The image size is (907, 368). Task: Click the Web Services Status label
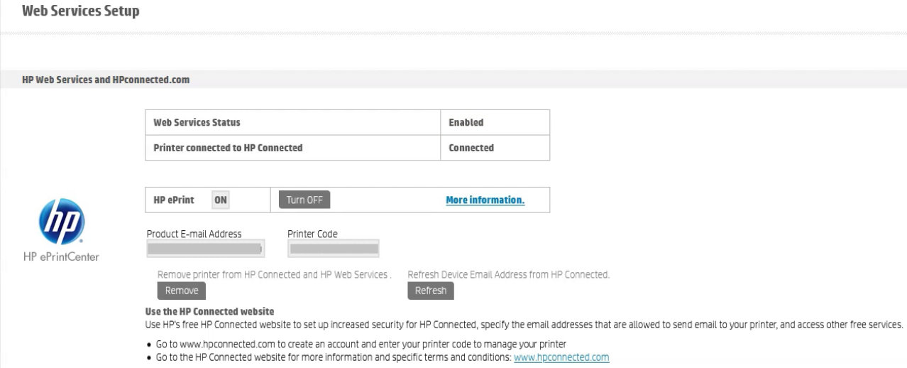tap(197, 122)
